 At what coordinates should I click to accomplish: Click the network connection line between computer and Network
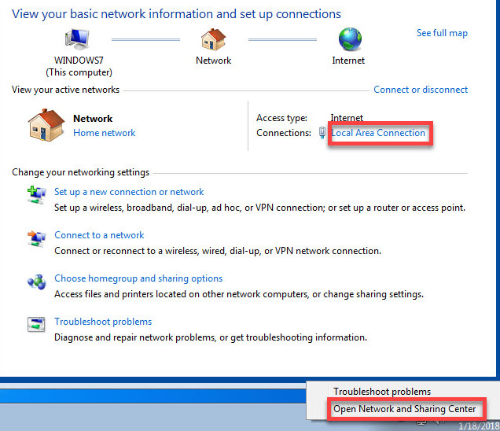coord(145,40)
